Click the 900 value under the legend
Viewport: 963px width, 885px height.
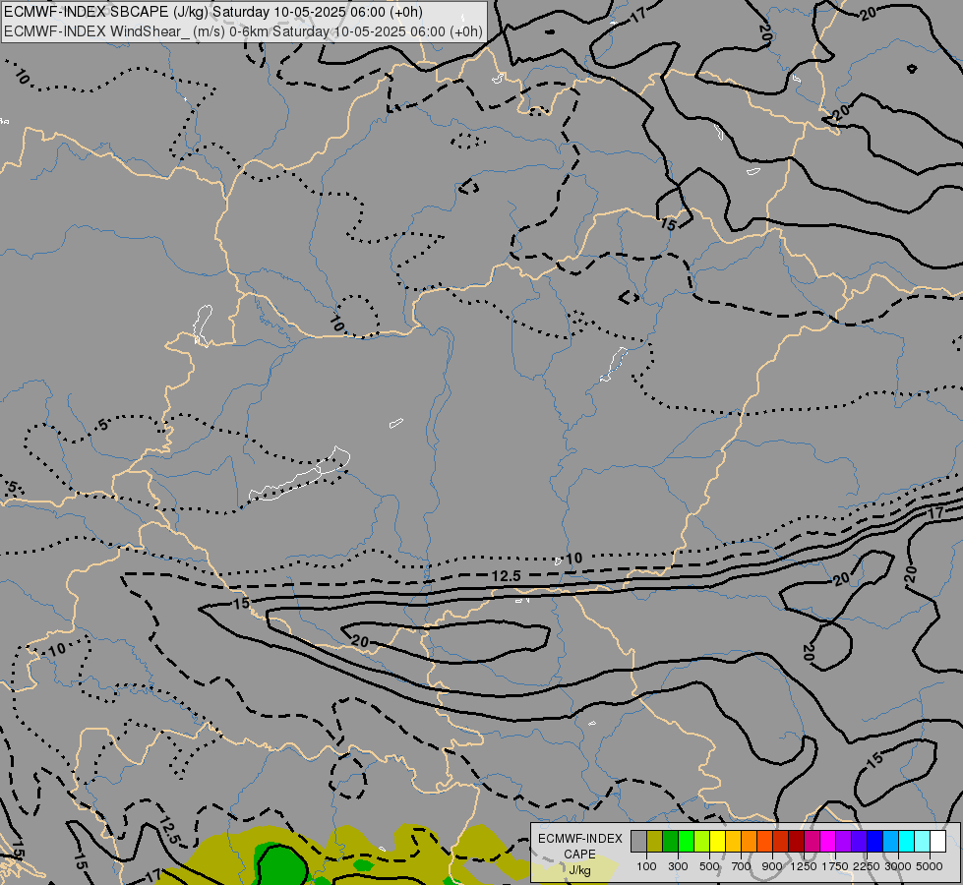(x=772, y=866)
